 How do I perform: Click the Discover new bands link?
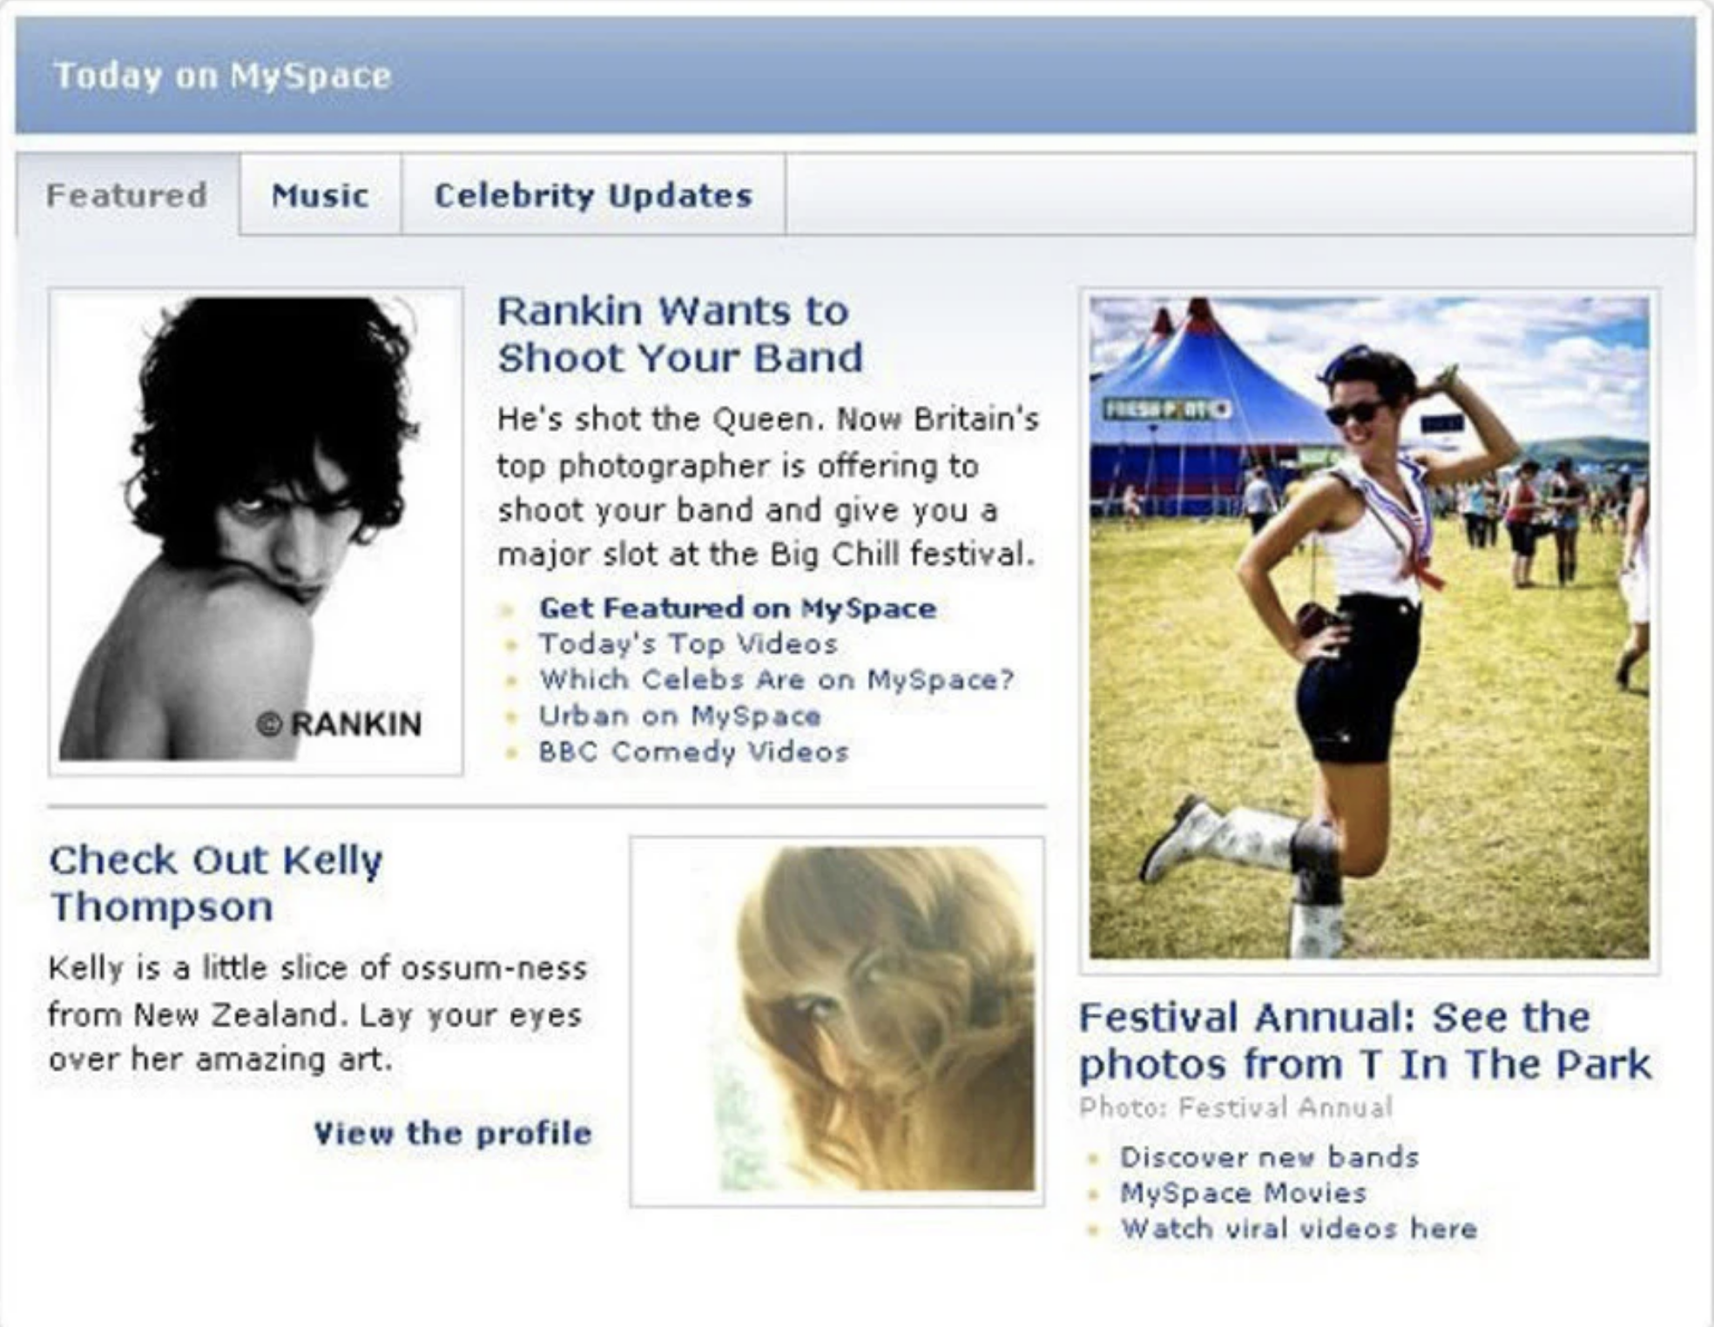pos(1269,1157)
